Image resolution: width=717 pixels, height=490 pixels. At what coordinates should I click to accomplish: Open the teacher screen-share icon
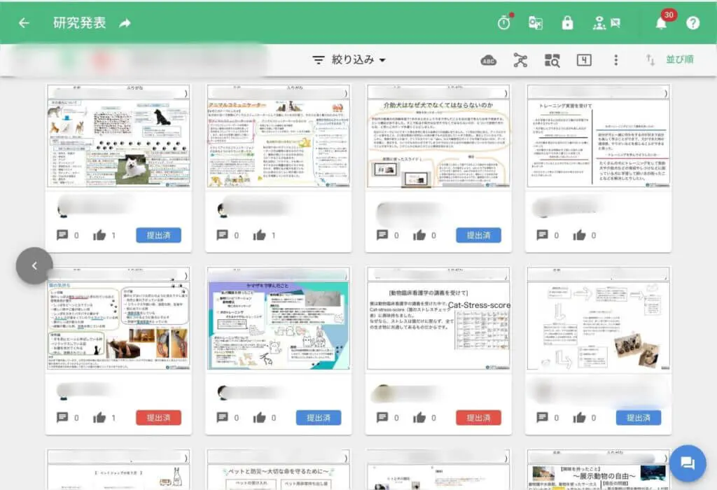607,23
